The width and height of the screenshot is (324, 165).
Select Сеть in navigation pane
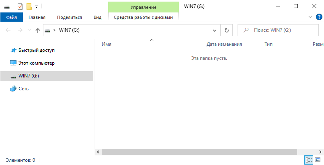coord(24,89)
